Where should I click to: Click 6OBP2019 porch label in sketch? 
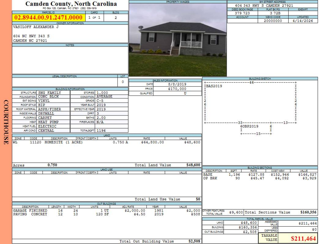pyautogui.click(x=249, y=126)
